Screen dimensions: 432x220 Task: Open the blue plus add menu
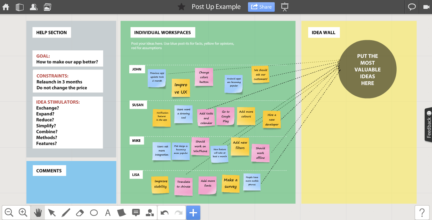click(193, 212)
